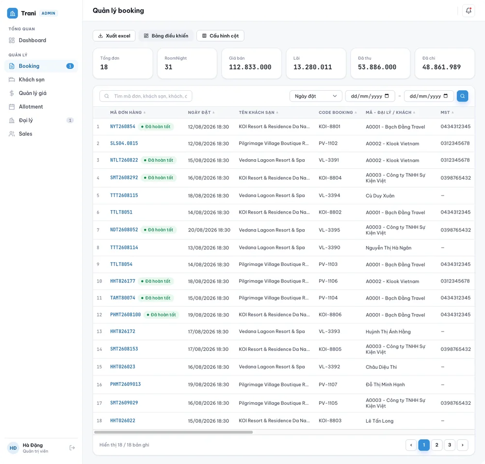Export data with Xuất excel button
This screenshot has height=464, width=485.
[x=114, y=35]
